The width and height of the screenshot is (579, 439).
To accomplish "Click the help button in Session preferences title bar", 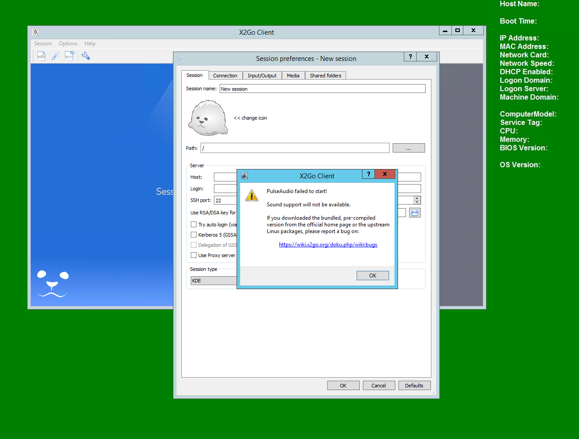I will 410,56.
